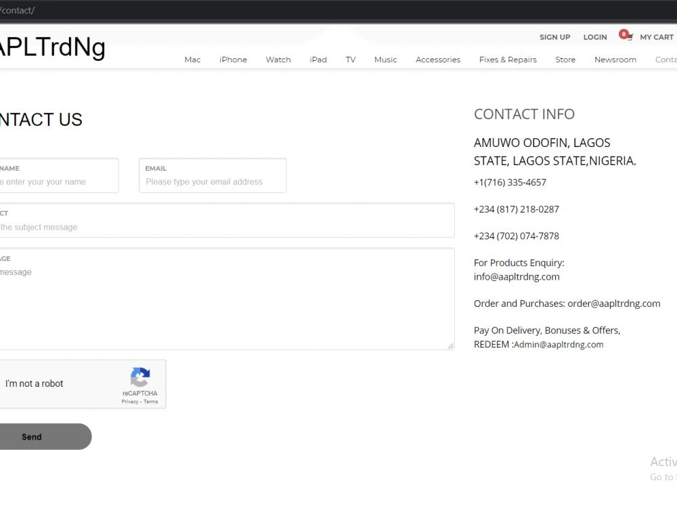
Task: Open the iPhone menu
Action: 233,60
